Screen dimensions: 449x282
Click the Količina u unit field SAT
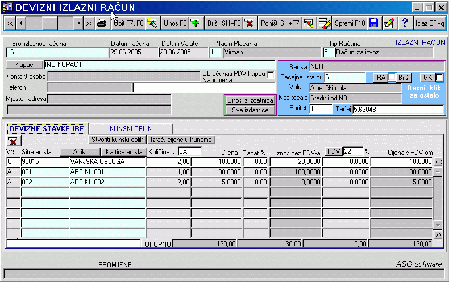(190, 151)
